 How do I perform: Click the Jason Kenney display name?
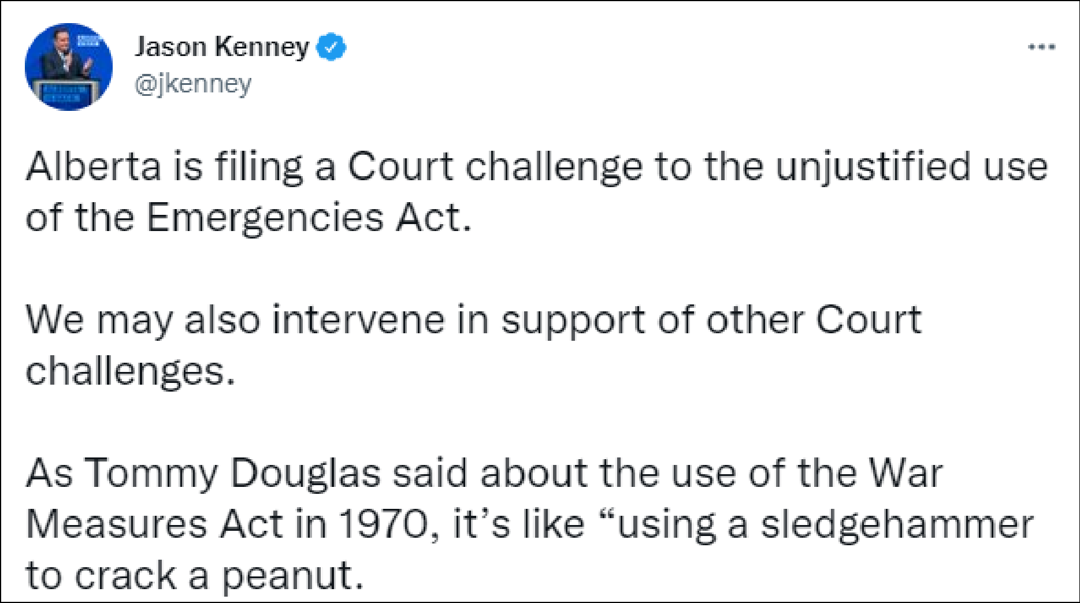(221, 47)
